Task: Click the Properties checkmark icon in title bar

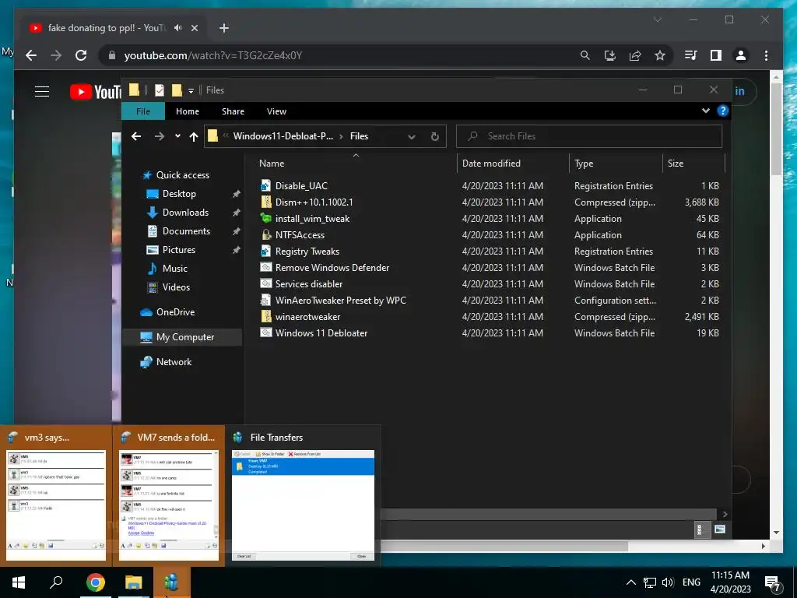Action: [x=159, y=90]
